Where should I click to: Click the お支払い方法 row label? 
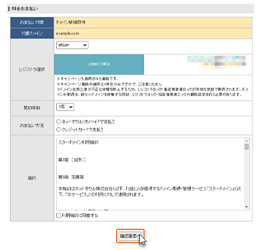[32, 126]
